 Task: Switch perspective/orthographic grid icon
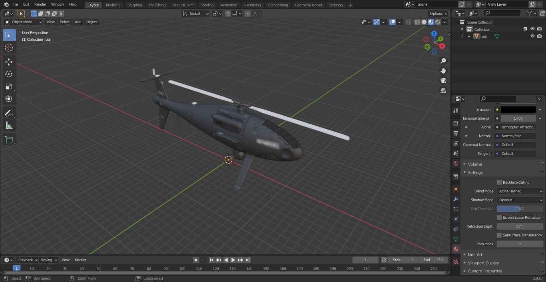coord(443,91)
